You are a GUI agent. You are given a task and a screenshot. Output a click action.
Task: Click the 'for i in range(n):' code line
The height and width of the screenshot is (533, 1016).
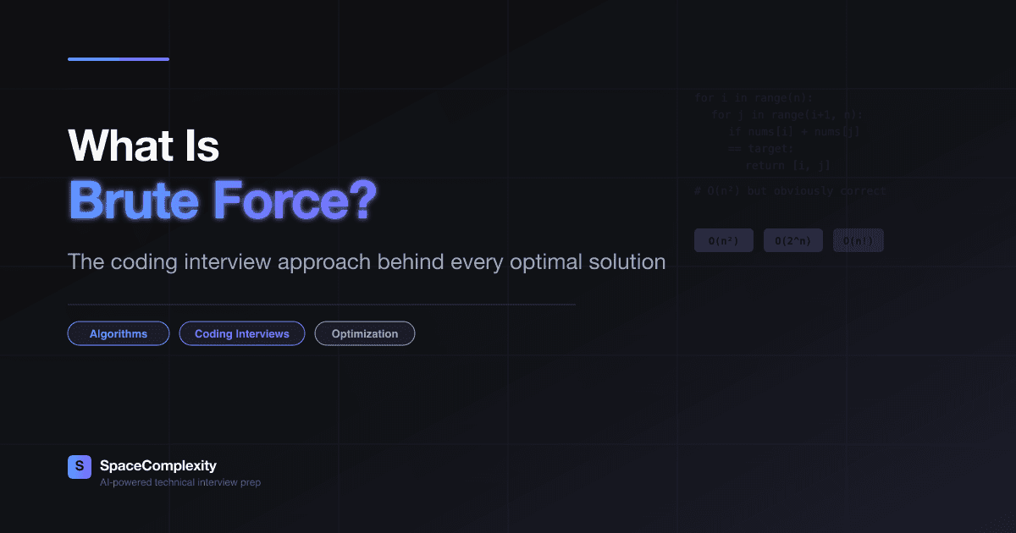coord(754,98)
